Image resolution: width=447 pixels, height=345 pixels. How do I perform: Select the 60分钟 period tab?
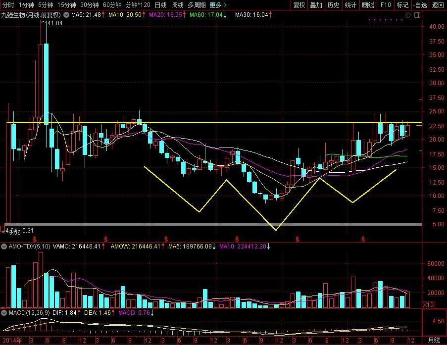[x=112, y=5]
